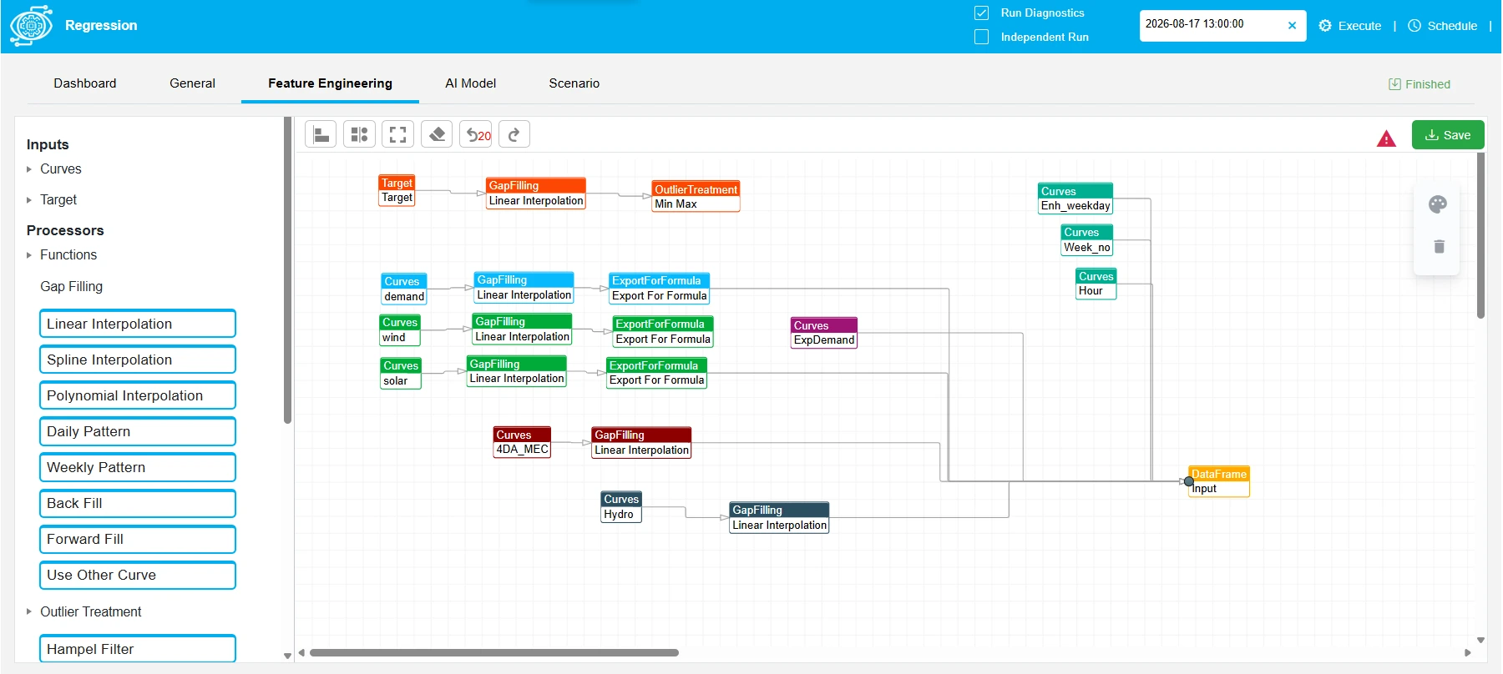Click the align layout toolbar icon
Screen dimensions: 1503x674
point(321,134)
